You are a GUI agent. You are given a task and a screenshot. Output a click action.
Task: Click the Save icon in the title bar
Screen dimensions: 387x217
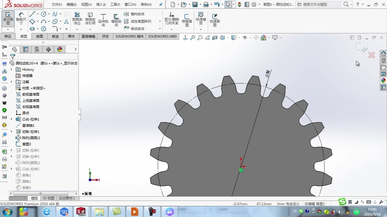pyautogui.click(x=195, y=5)
